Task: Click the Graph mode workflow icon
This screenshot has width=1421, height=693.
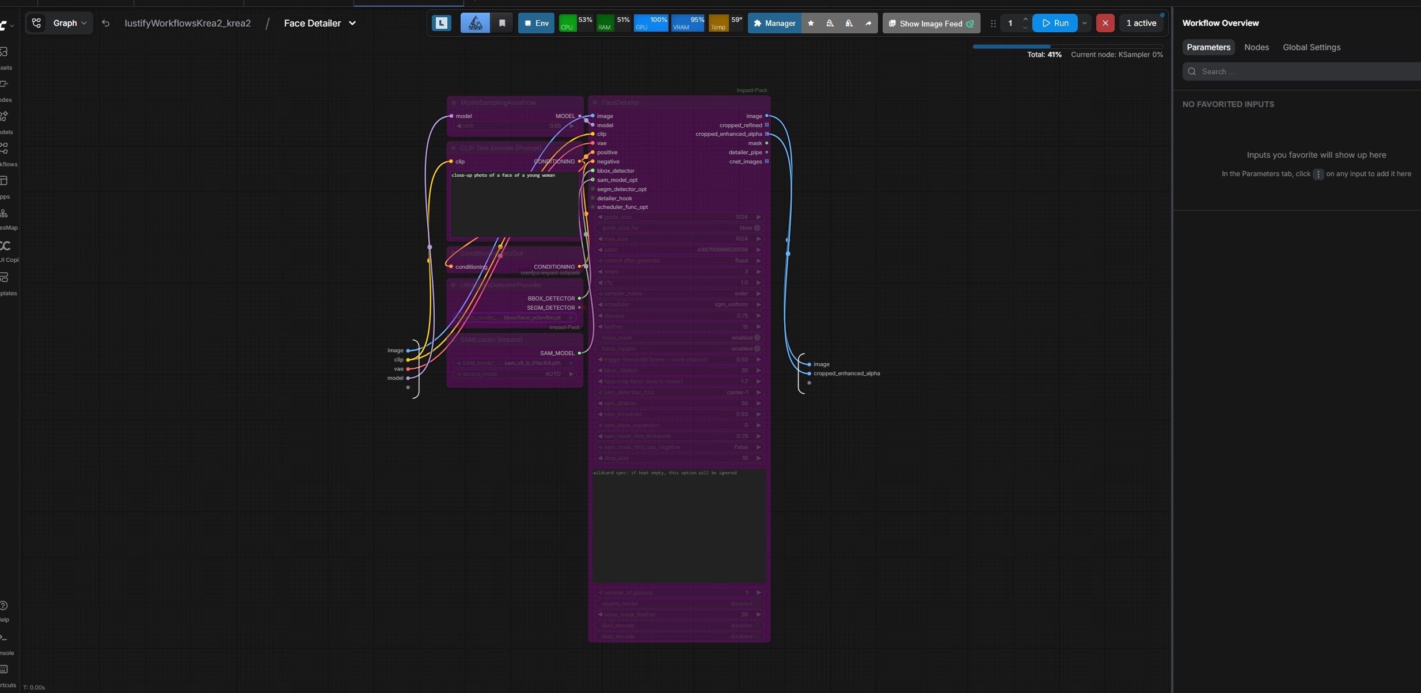Action: tap(37, 23)
